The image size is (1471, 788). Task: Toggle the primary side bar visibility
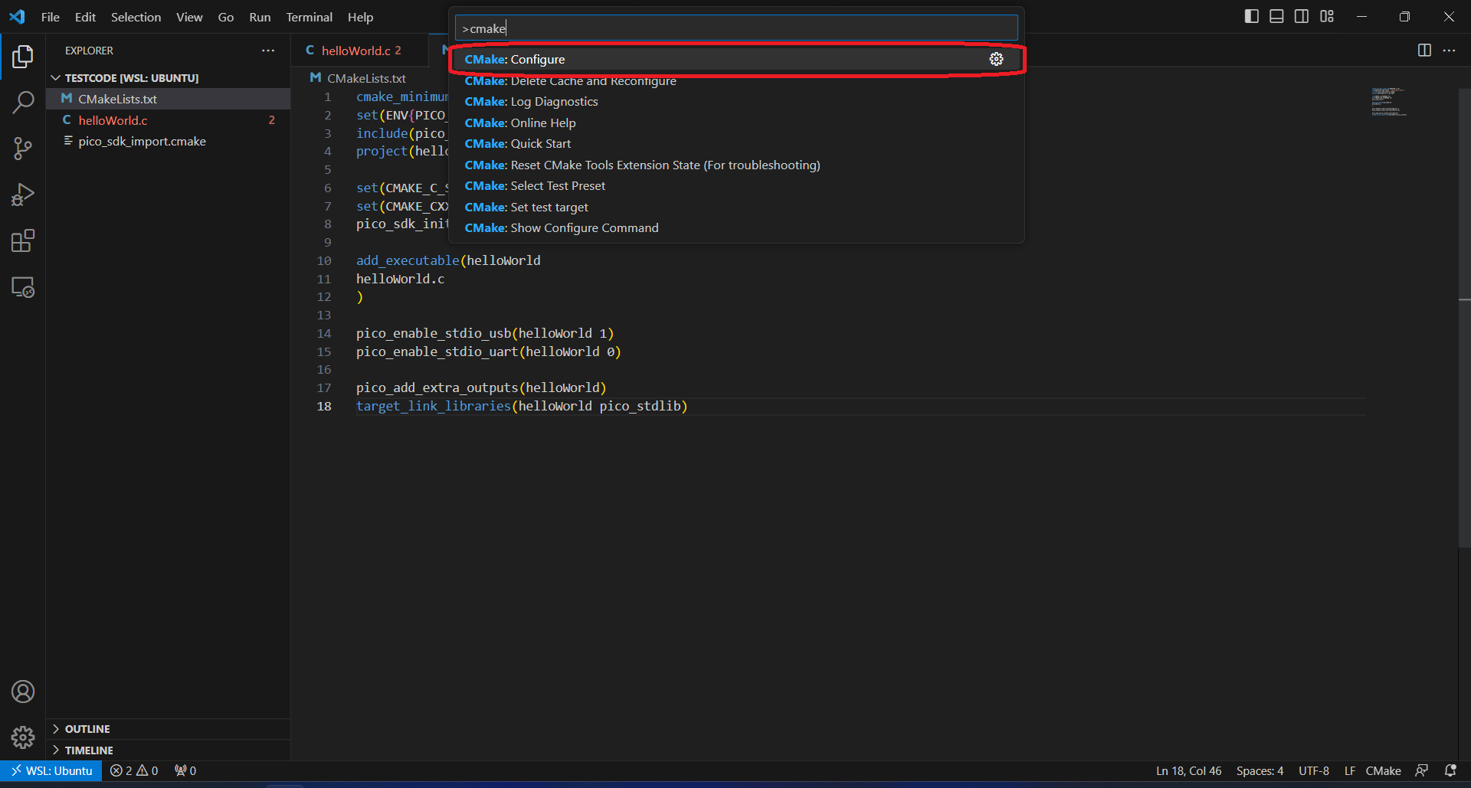tap(1251, 16)
